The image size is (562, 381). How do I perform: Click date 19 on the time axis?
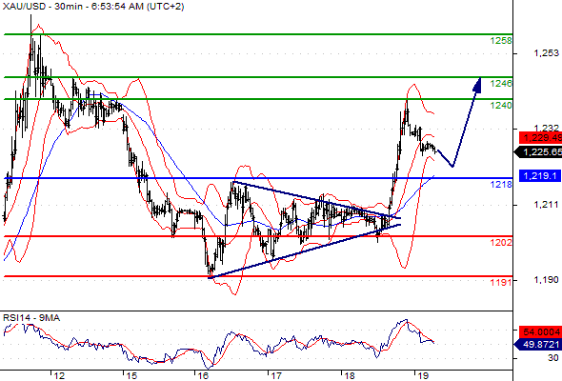coord(423,375)
